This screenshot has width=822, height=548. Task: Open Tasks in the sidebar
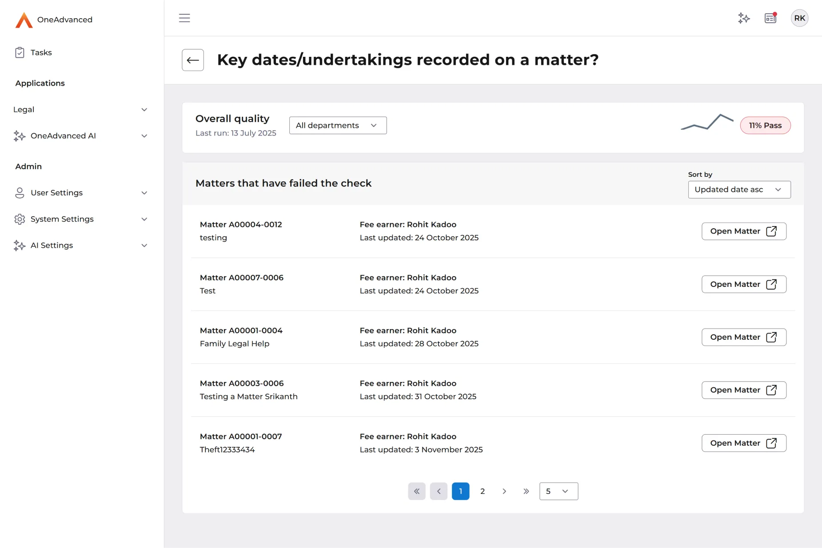41,53
